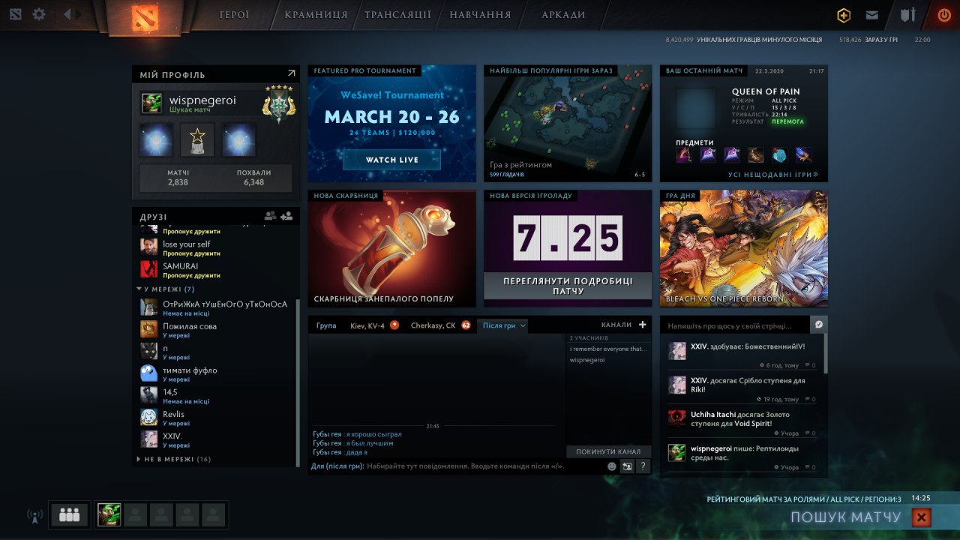Open the mail inbox icon
960x540 pixels.
(871, 15)
